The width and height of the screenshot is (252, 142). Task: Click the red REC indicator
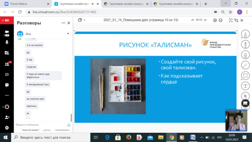pos(7,21)
